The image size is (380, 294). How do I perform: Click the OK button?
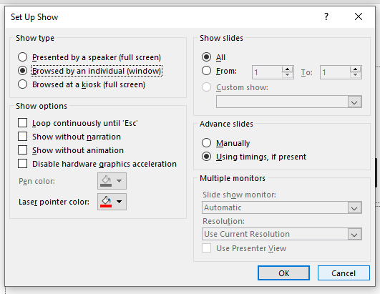[283, 273]
